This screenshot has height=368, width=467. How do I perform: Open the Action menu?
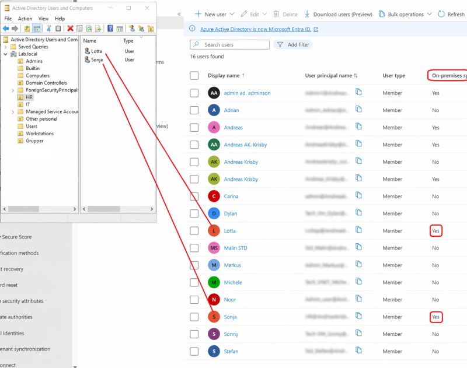pos(25,19)
